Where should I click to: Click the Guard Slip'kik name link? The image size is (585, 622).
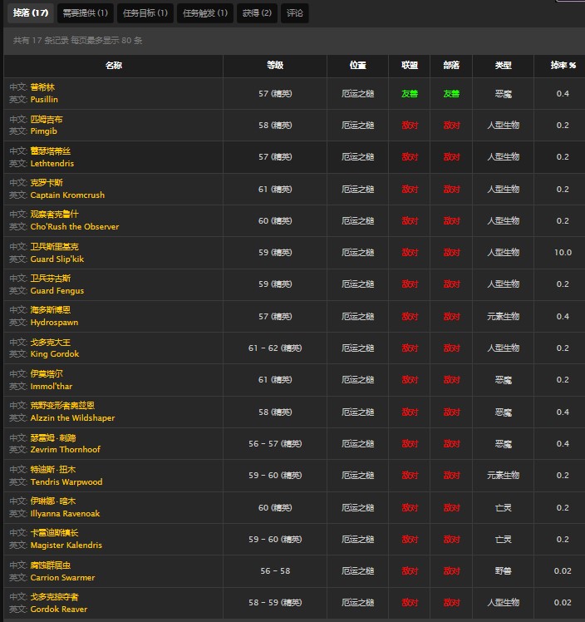(x=57, y=259)
